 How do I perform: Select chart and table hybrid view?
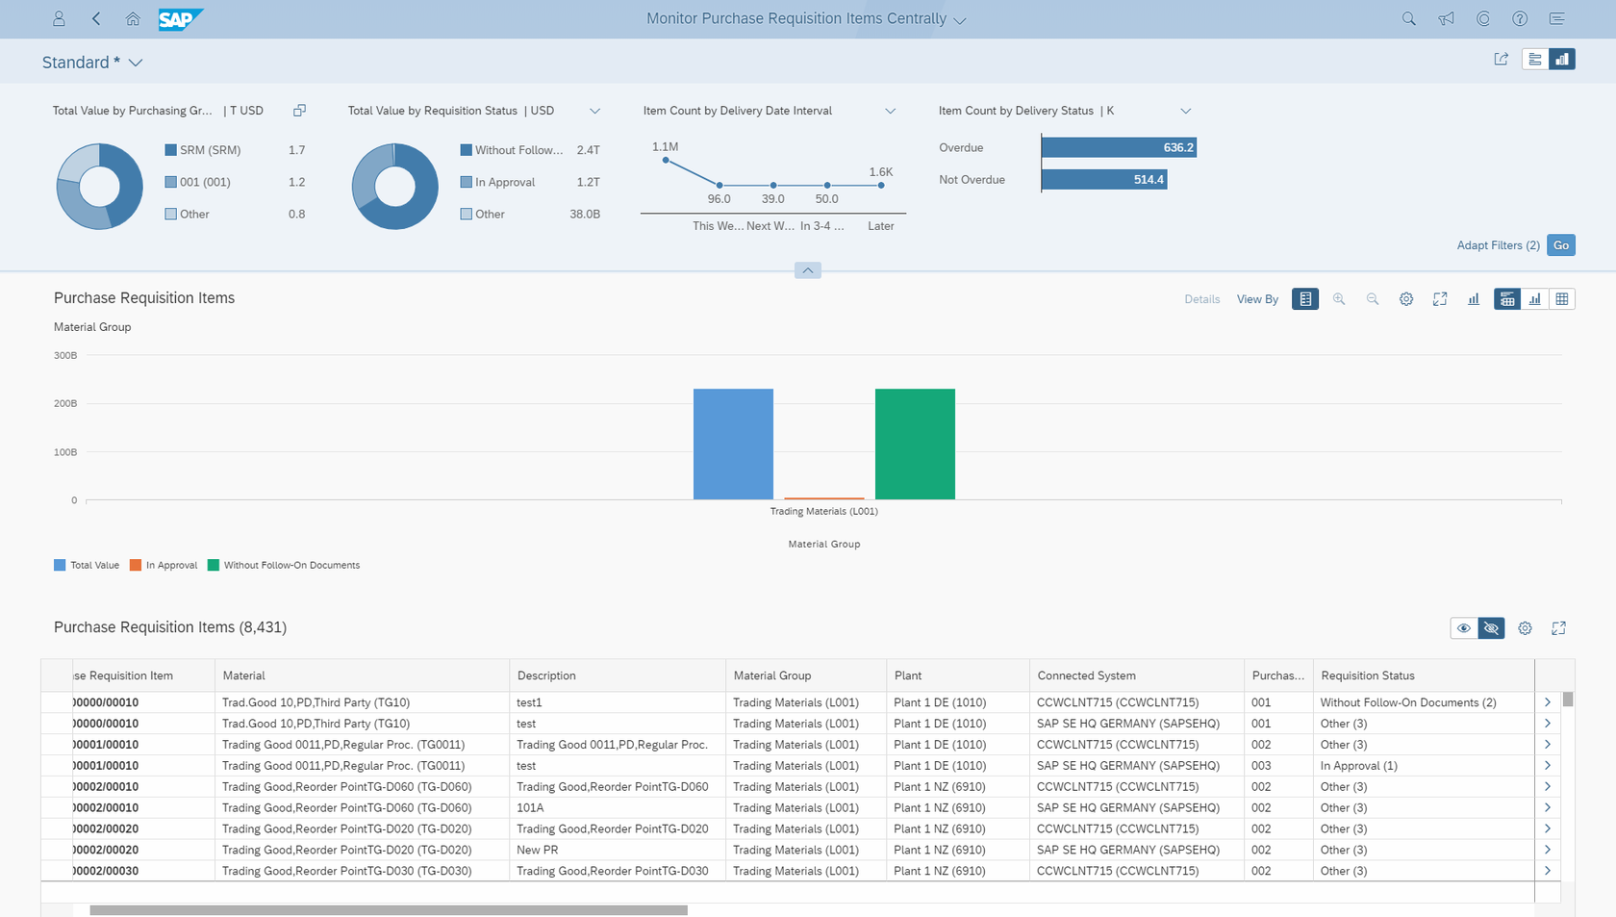point(1507,299)
